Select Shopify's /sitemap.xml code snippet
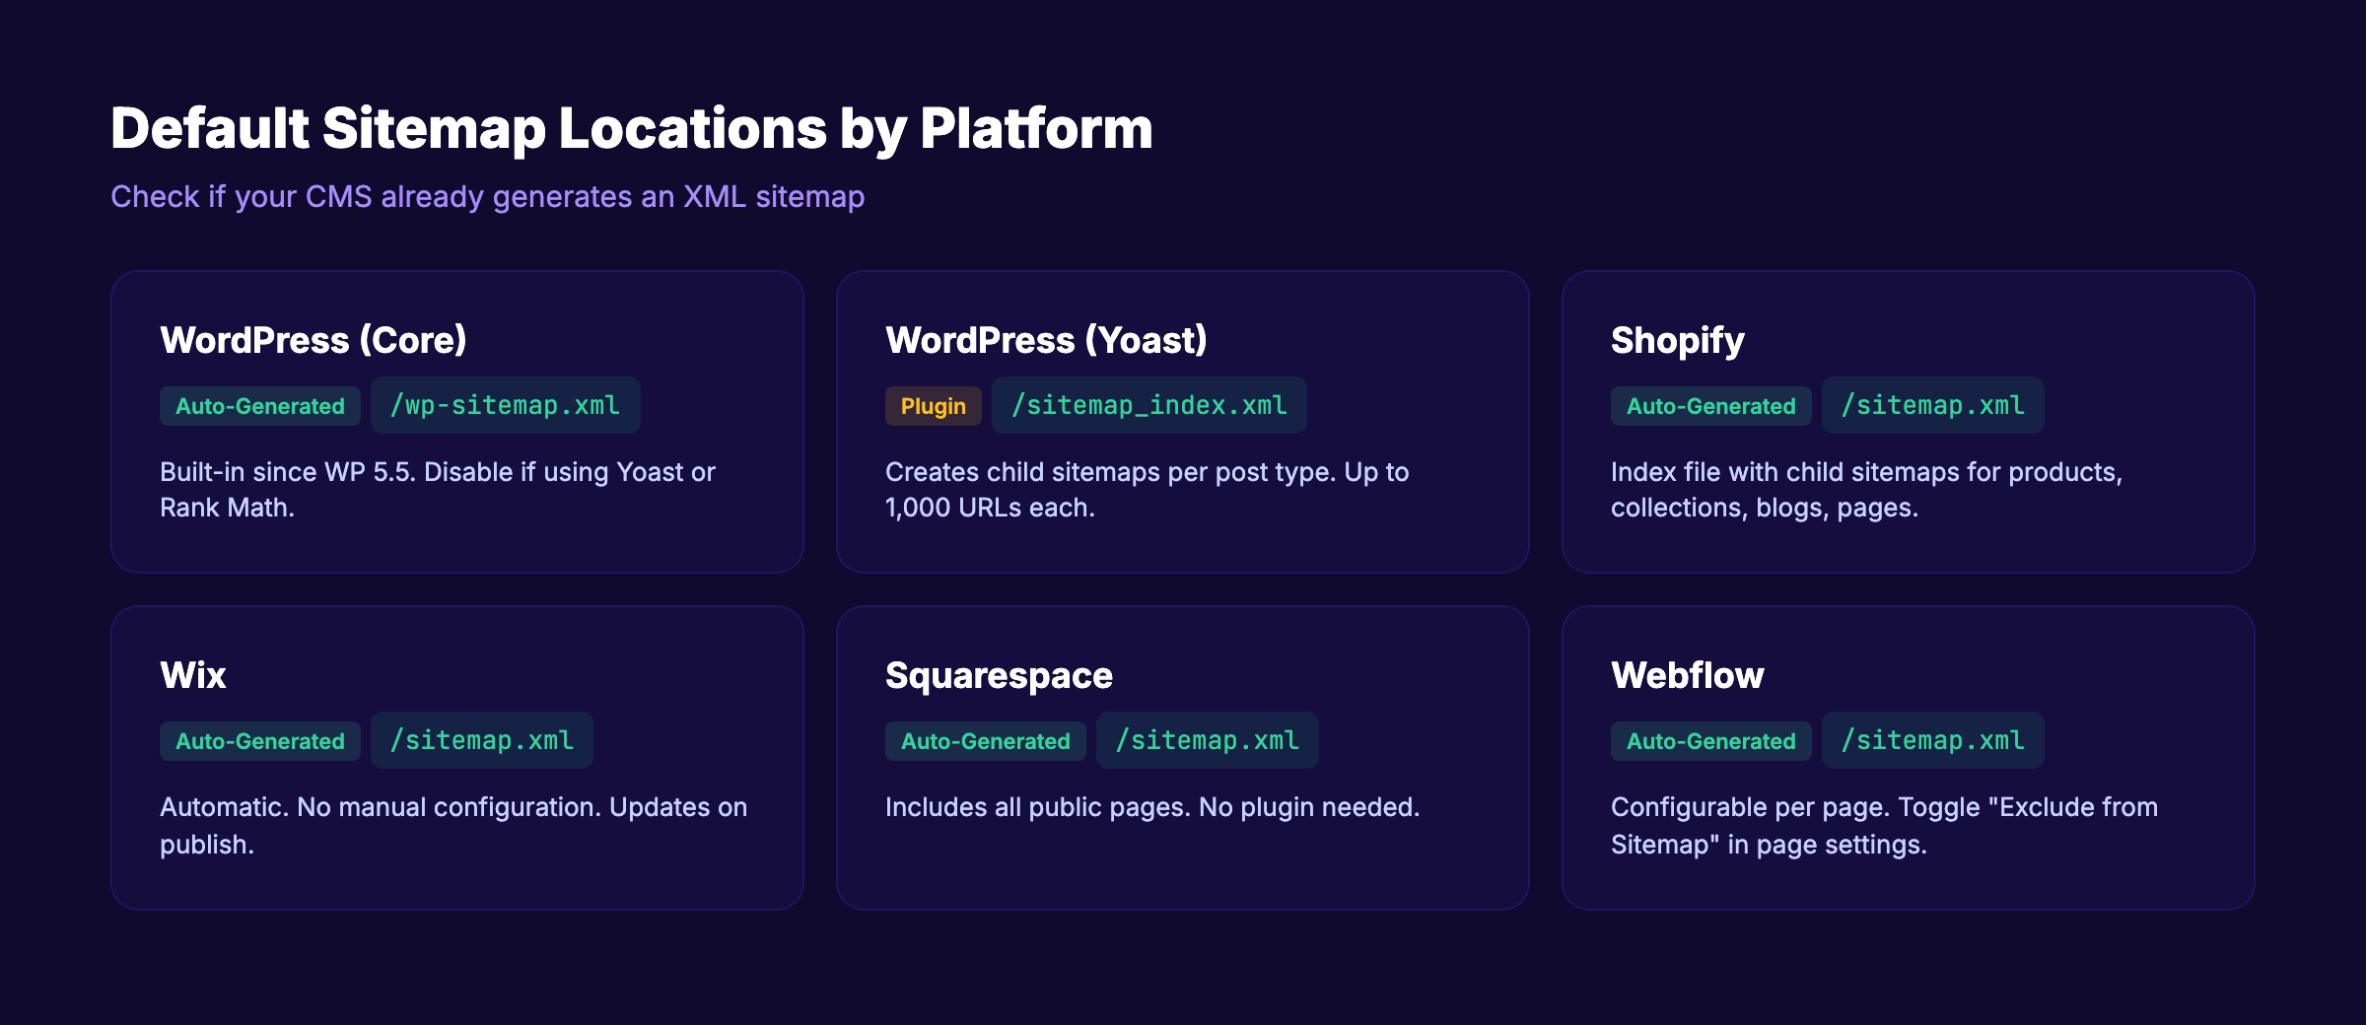2366x1025 pixels. (1933, 405)
